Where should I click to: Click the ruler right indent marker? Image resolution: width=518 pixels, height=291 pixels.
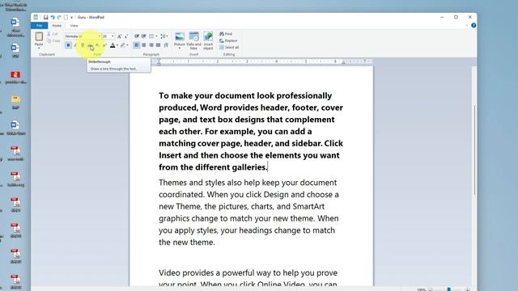[343, 62]
